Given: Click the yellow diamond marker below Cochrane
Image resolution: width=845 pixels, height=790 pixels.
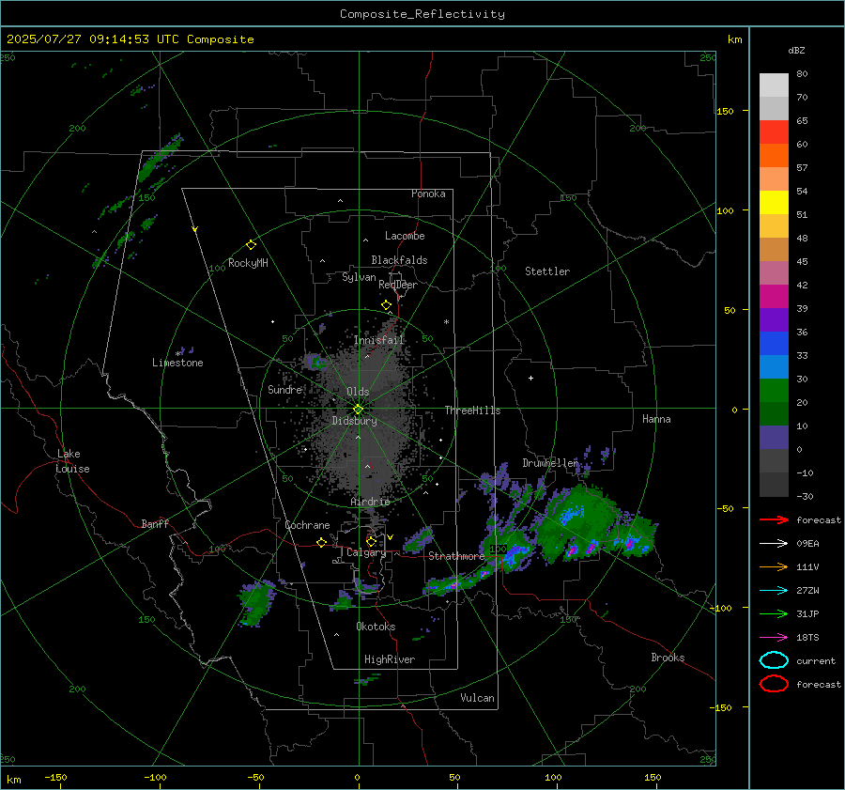Looking at the screenshot, I should (x=321, y=542).
